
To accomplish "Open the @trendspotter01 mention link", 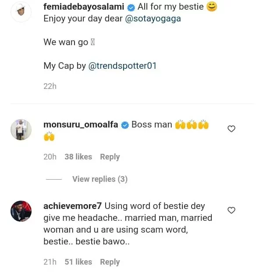I will [x=123, y=66].
